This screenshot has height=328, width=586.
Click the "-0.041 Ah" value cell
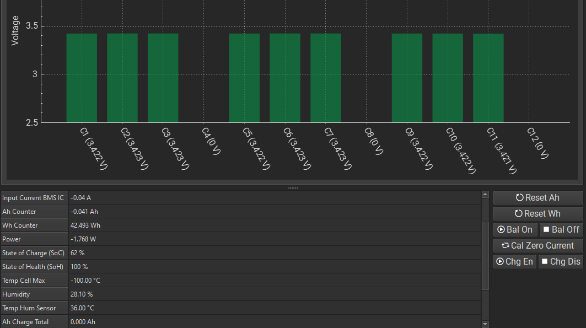point(275,212)
